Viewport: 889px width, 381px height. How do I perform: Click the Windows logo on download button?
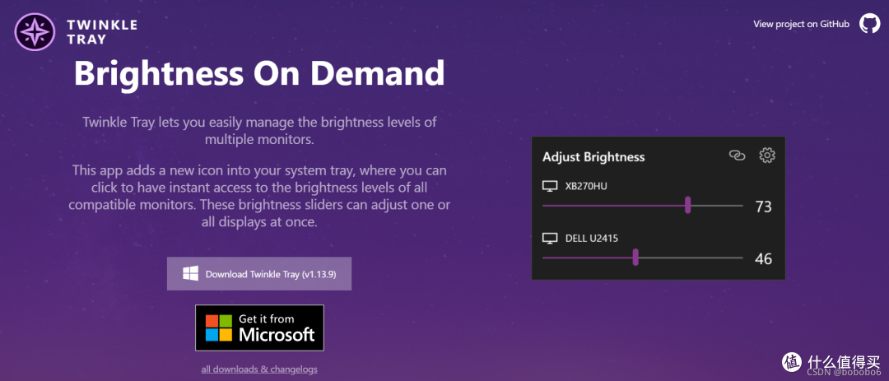[191, 273]
